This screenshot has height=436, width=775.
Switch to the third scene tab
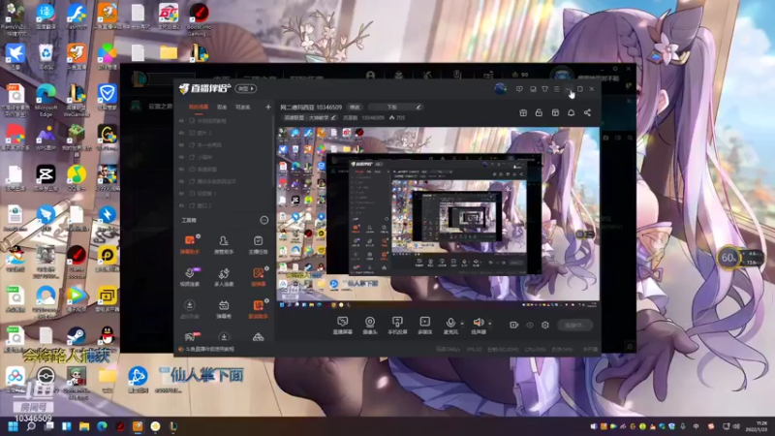pyautogui.click(x=243, y=107)
